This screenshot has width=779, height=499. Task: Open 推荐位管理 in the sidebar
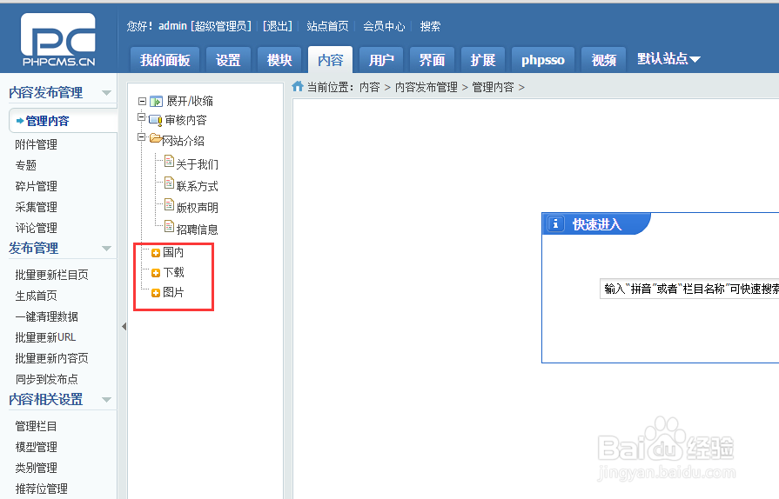tap(42, 489)
